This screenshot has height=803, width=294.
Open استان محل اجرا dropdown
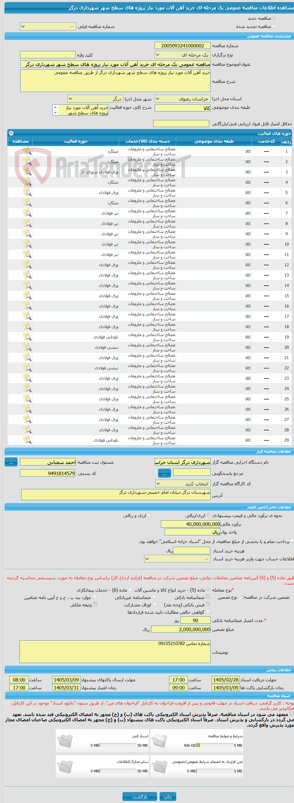coord(183,99)
